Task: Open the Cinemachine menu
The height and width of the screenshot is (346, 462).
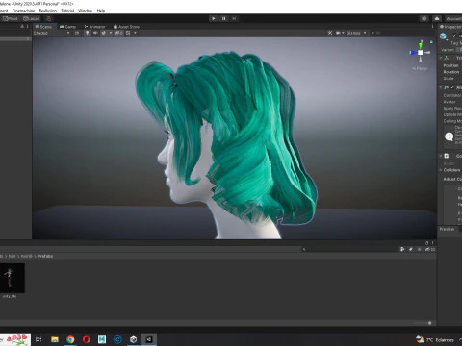Action: (23, 11)
